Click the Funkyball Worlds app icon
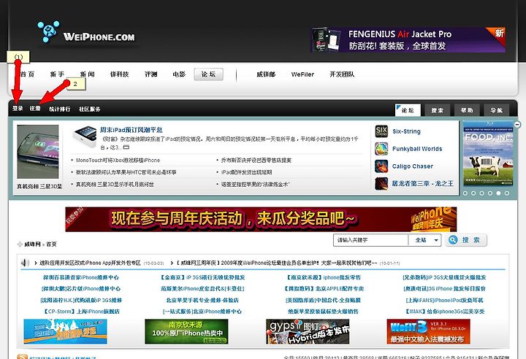This screenshot has height=359, width=526. tap(381, 149)
